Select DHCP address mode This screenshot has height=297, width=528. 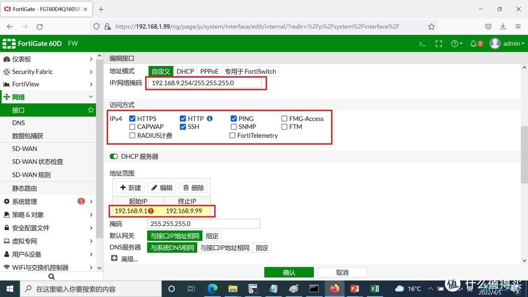(185, 71)
